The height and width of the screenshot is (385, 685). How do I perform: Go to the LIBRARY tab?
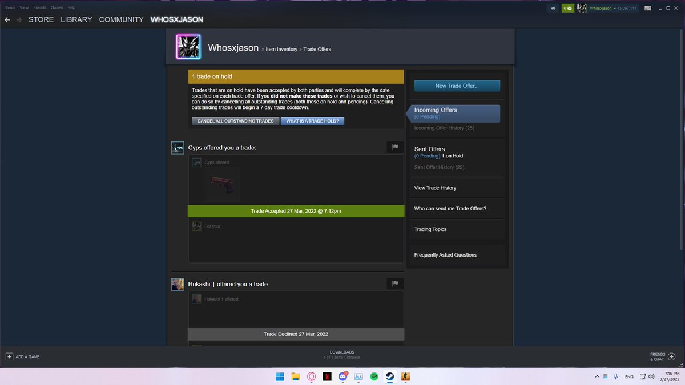(76, 19)
